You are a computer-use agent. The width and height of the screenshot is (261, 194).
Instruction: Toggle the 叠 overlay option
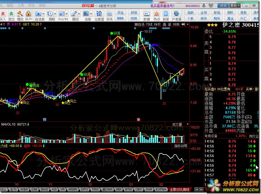pos(164,24)
